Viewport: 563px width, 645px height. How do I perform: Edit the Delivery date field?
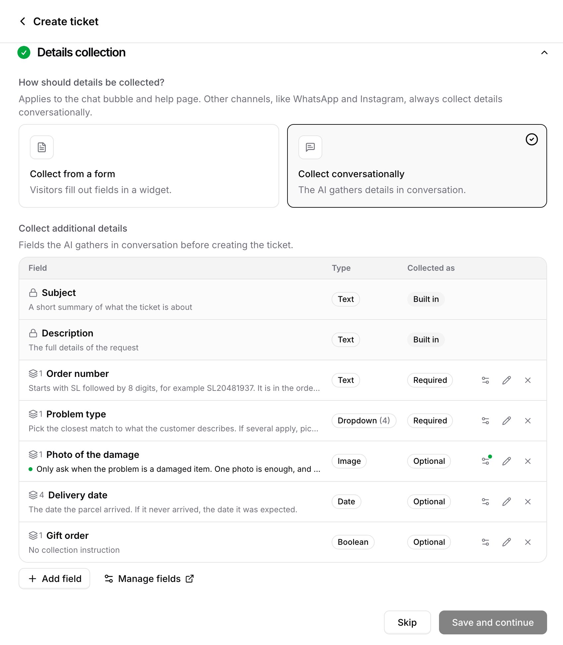[x=507, y=502]
